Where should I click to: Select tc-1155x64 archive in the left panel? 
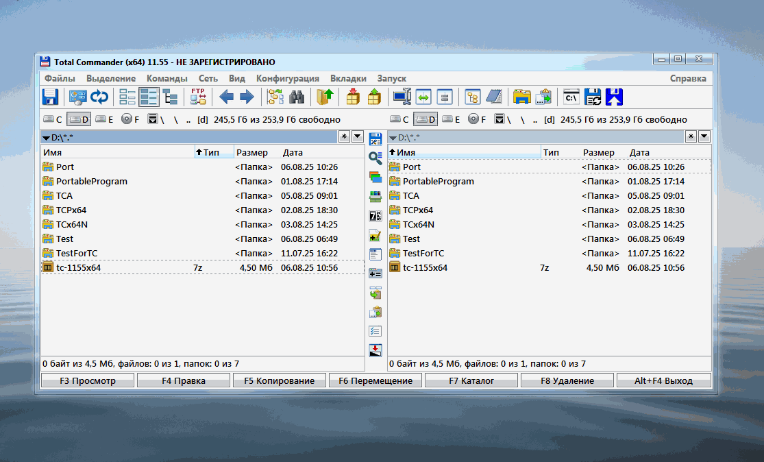pos(203,267)
